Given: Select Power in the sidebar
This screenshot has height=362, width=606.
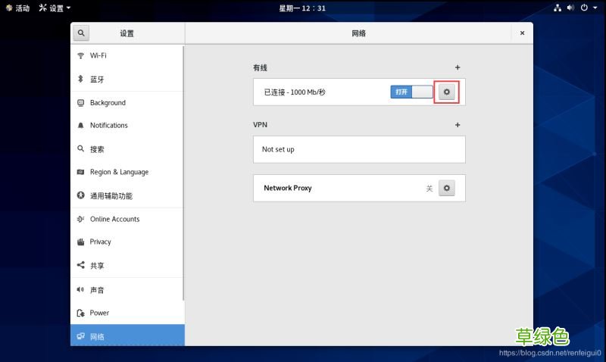Looking at the screenshot, I should pos(127,313).
